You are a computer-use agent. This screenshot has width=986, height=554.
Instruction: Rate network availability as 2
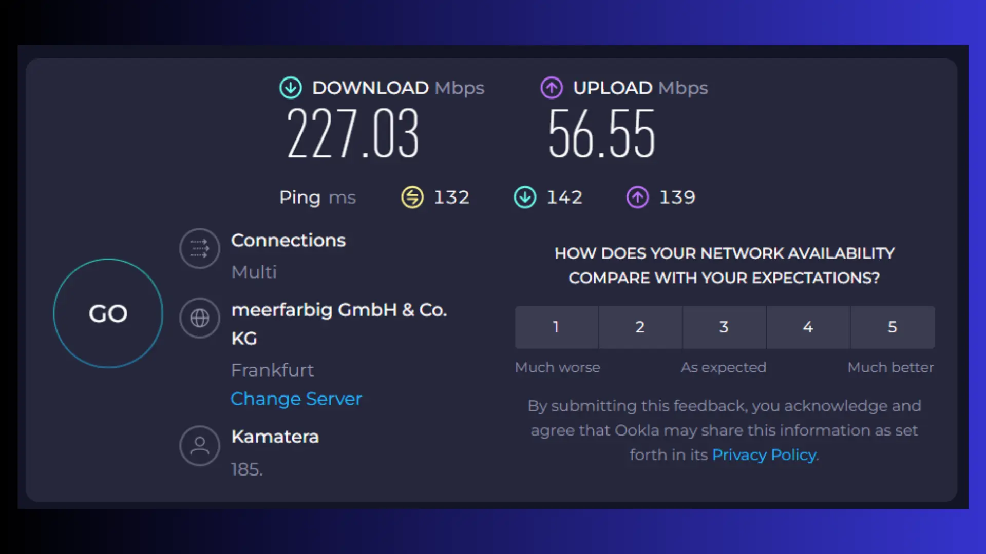pos(640,327)
